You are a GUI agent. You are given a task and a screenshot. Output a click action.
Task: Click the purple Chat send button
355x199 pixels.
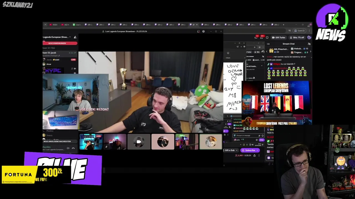(x=262, y=140)
